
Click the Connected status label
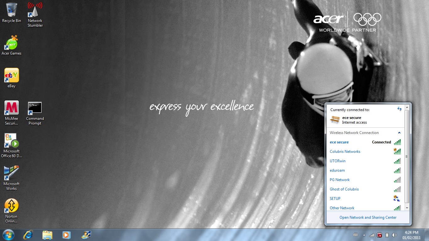pyautogui.click(x=382, y=142)
